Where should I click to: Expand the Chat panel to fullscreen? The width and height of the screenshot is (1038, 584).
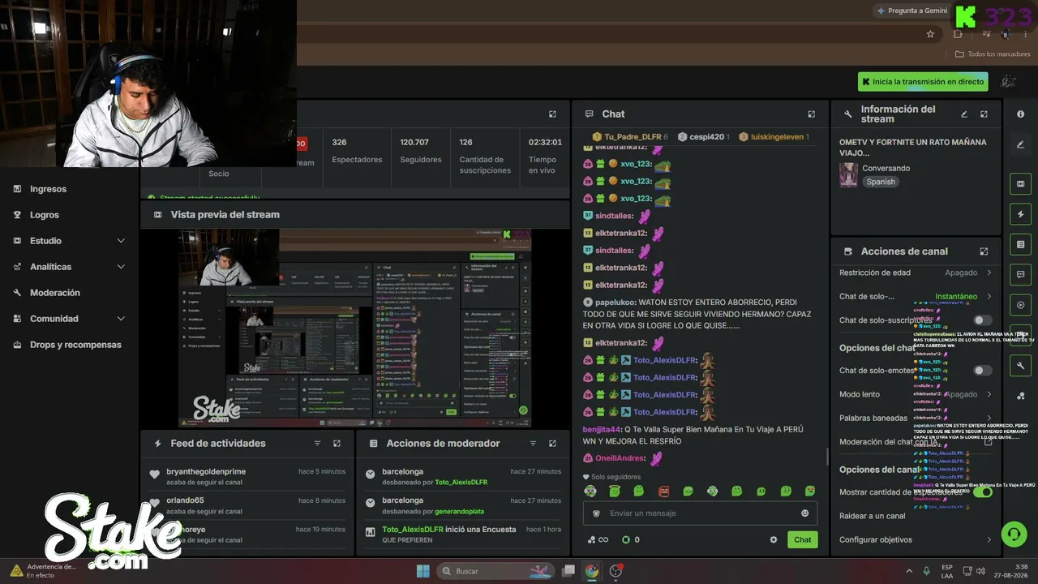pyautogui.click(x=811, y=114)
